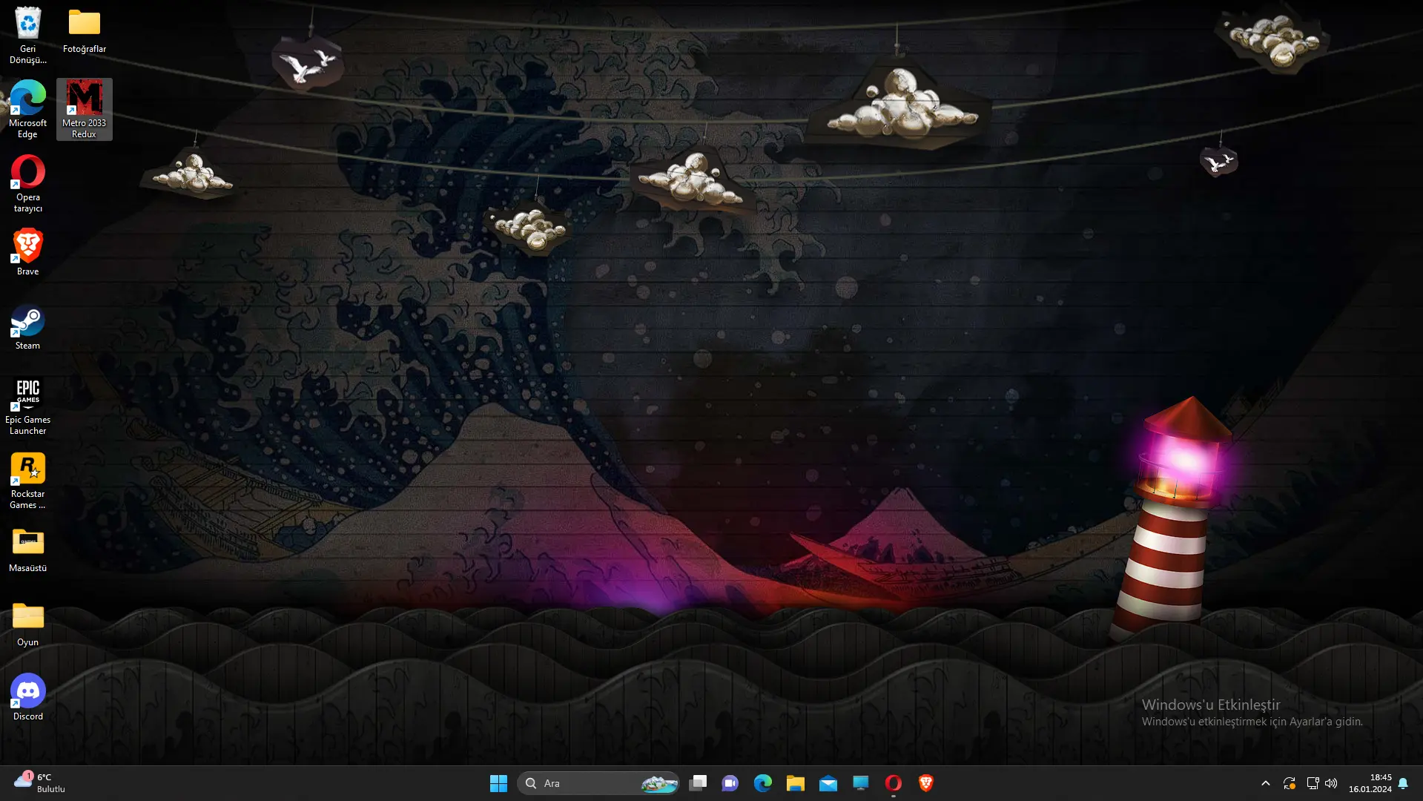Viewport: 1423px width, 801px height.
Task: Select the Epic Games Launcher shortcut
Action: click(x=27, y=406)
